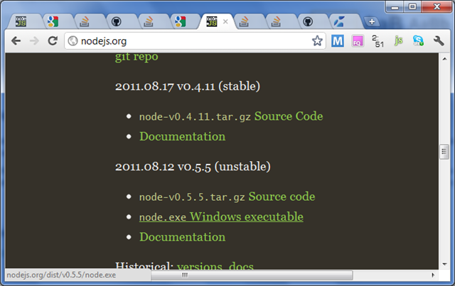Image resolution: width=455 pixels, height=286 pixels.
Task: Click the horizontal scrollbar thumb
Action: [x=252, y=275]
